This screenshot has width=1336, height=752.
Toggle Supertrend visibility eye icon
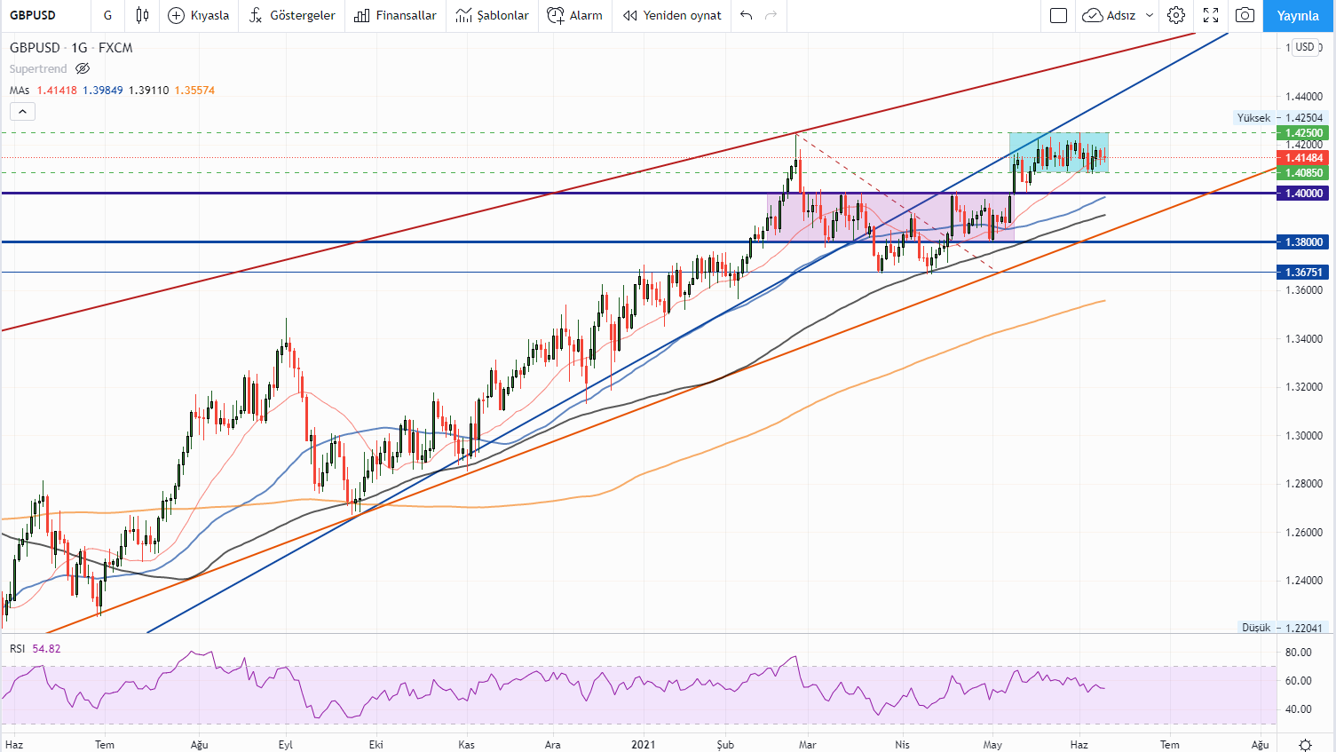[x=83, y=68]
